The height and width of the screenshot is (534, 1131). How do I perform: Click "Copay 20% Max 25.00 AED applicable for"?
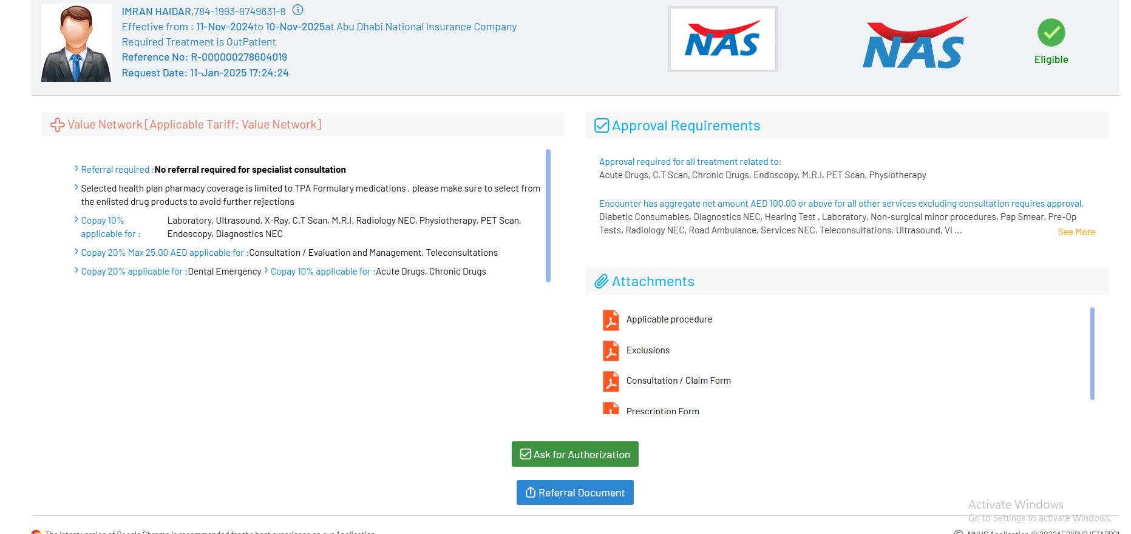tap(165, 253)
